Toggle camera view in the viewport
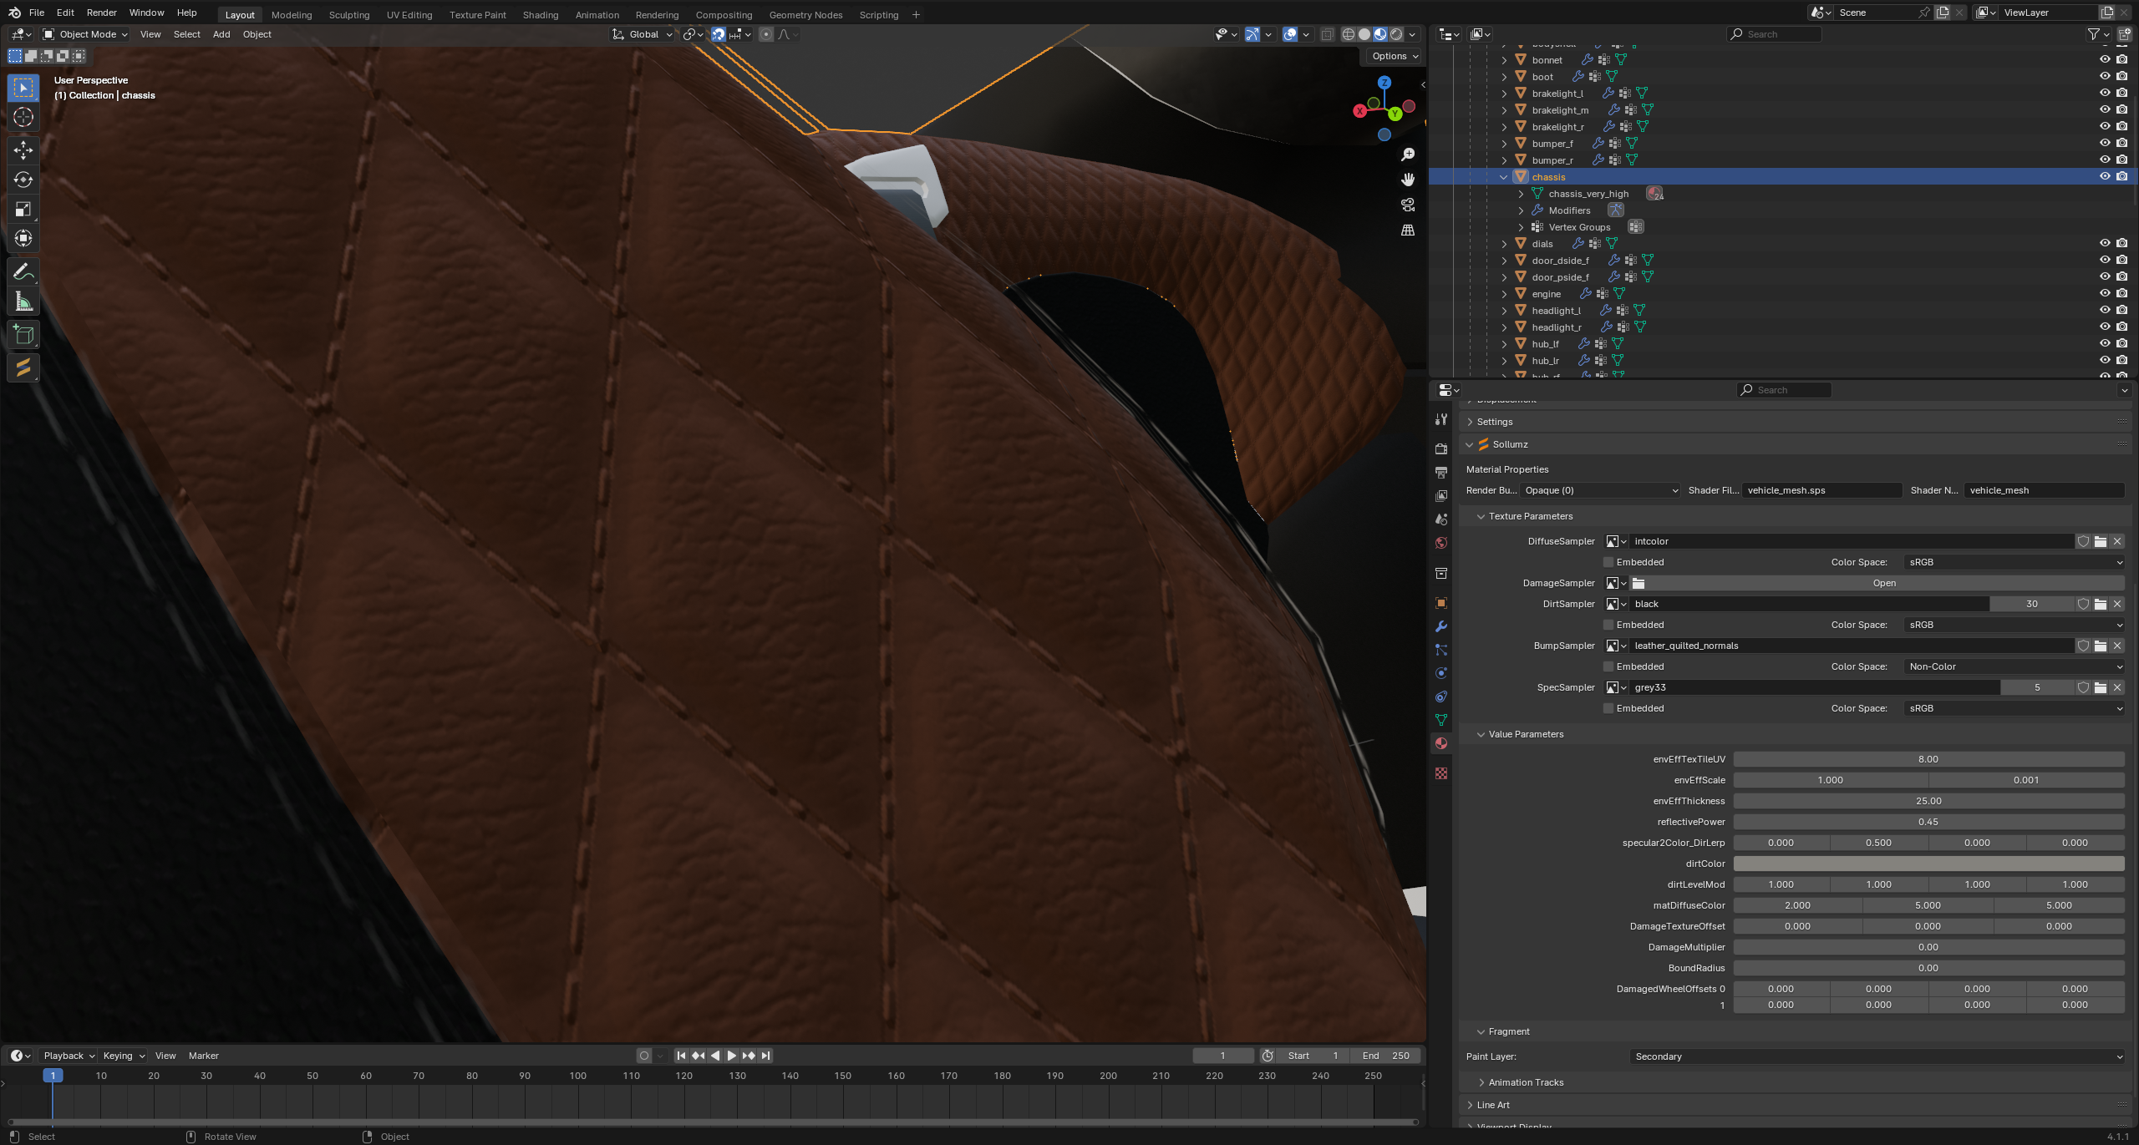Viewport: 2139px width, 1145px height. click(1408, 205)
